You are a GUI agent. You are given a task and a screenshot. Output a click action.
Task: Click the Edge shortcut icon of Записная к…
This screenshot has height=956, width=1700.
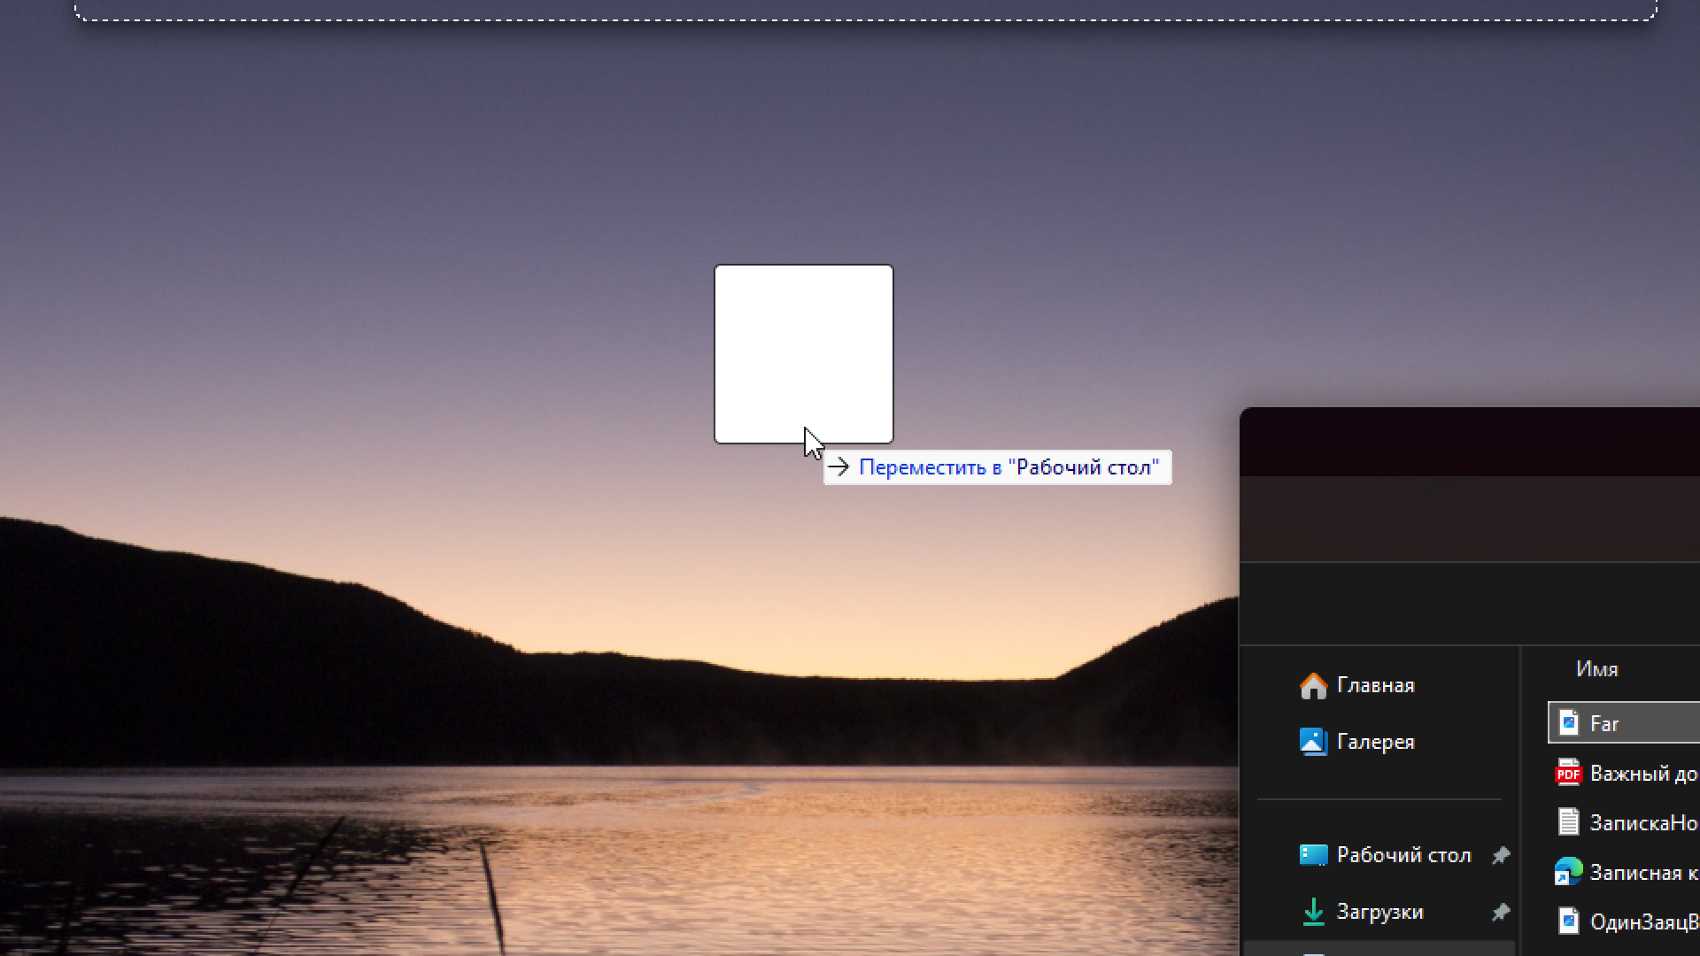coord(1568,872)
